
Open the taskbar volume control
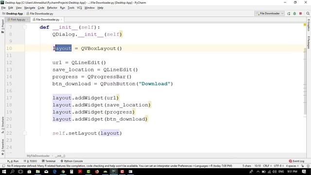coord(275,172)
